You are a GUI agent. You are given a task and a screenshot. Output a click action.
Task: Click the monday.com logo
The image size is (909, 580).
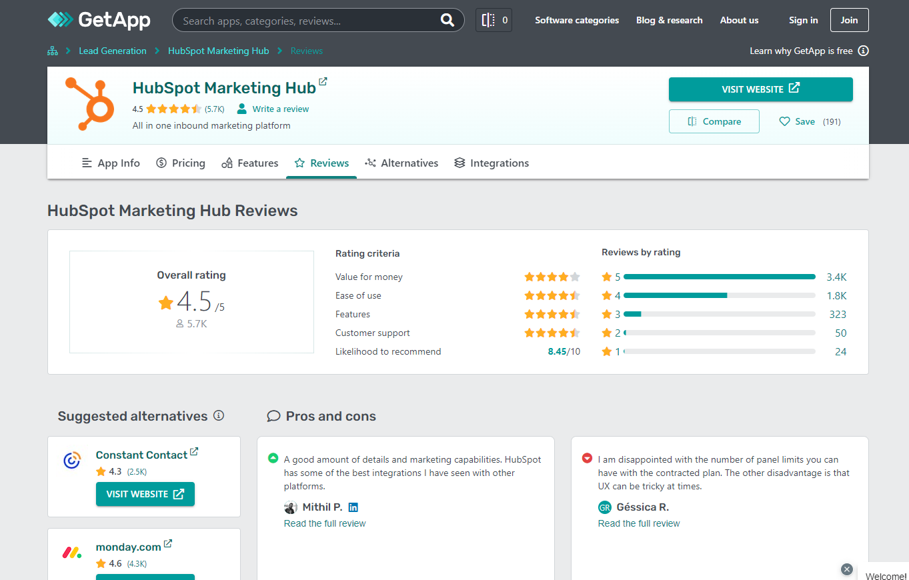(x=72, y=552)
